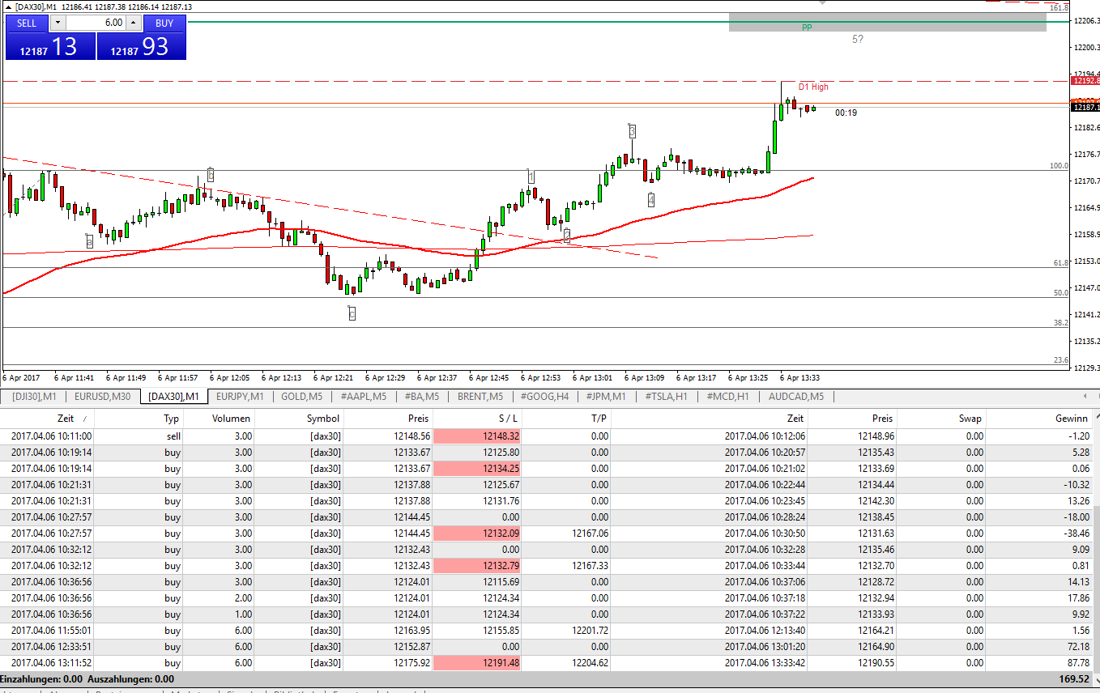Collapse the one-click trading panel triangle
The image size is (1100, 693).
[x=9, y=6]
